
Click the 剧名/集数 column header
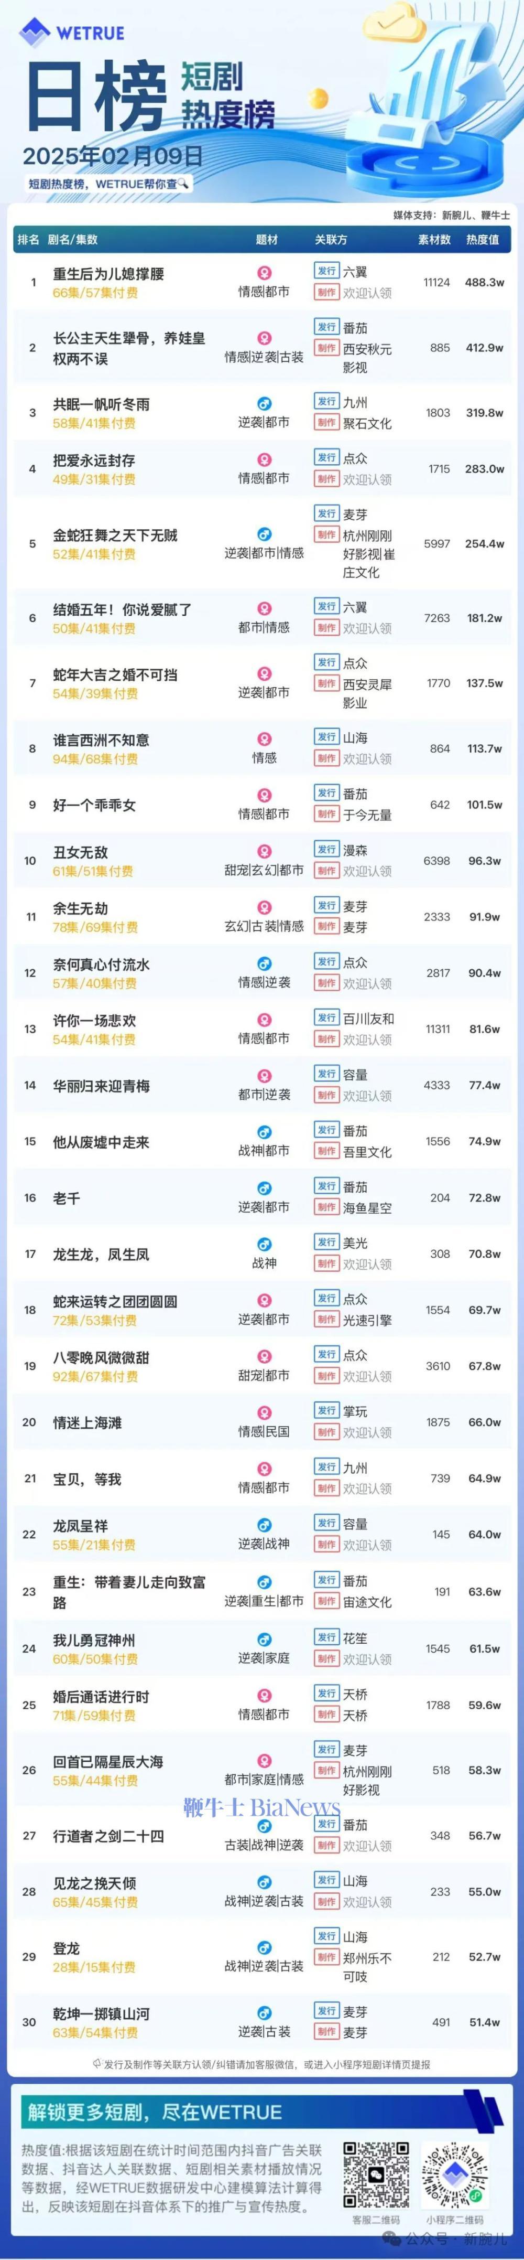coord(73,240)
